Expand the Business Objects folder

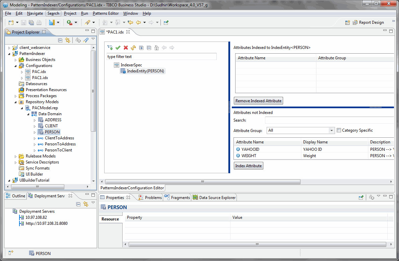click(x=15, y=60)
